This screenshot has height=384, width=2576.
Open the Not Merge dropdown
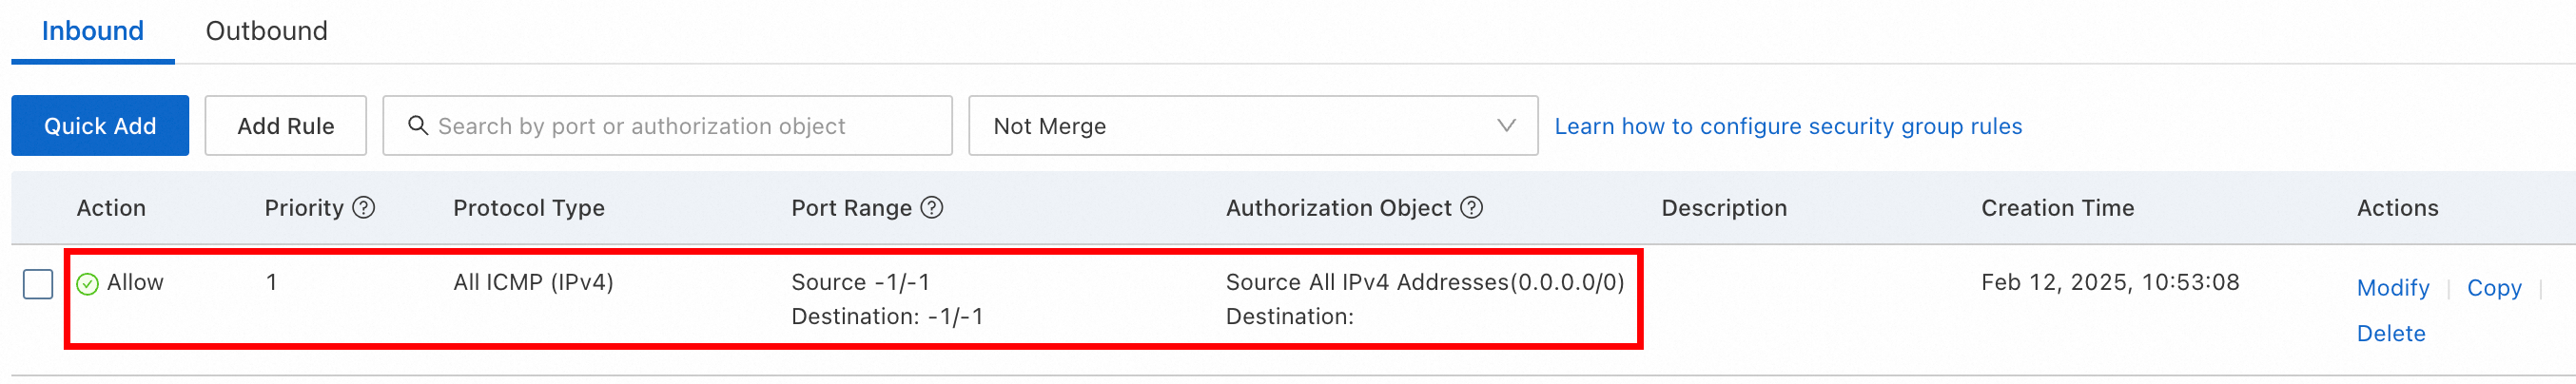point(1253,126)
